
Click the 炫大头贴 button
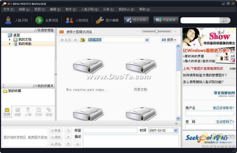136,20
